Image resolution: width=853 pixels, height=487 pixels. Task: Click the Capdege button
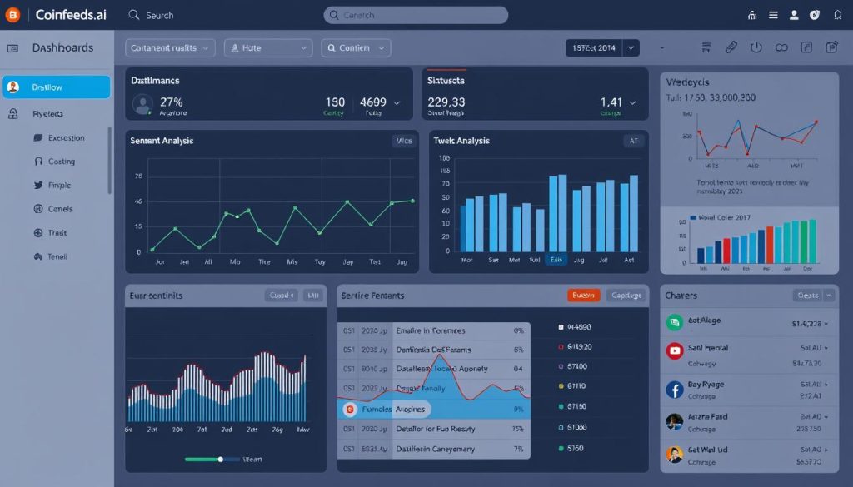(626, 296)
